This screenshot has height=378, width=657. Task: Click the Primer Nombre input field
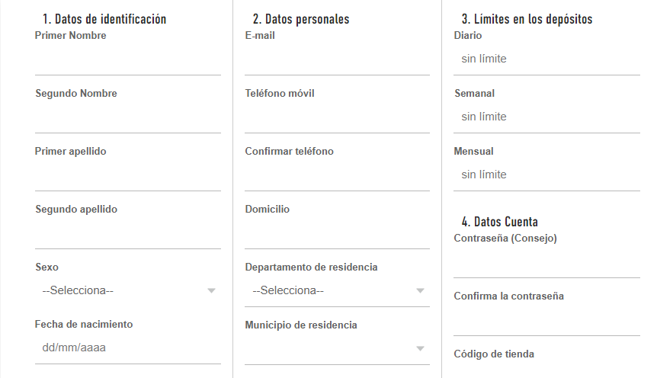(127, 59)
